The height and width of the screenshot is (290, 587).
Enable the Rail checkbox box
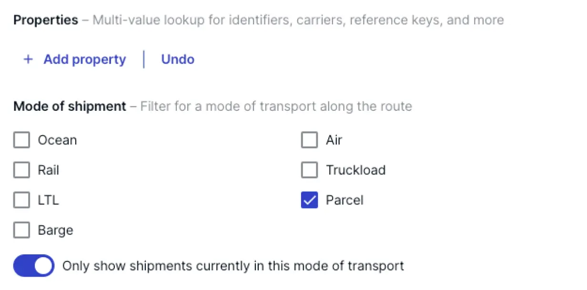tap(21, 170)
